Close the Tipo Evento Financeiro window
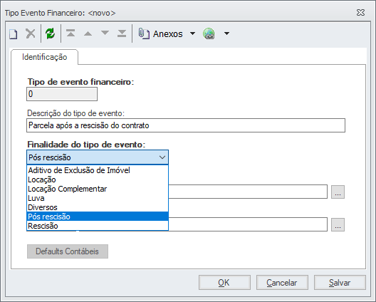376x302 pixels. (x=360, y=13)
